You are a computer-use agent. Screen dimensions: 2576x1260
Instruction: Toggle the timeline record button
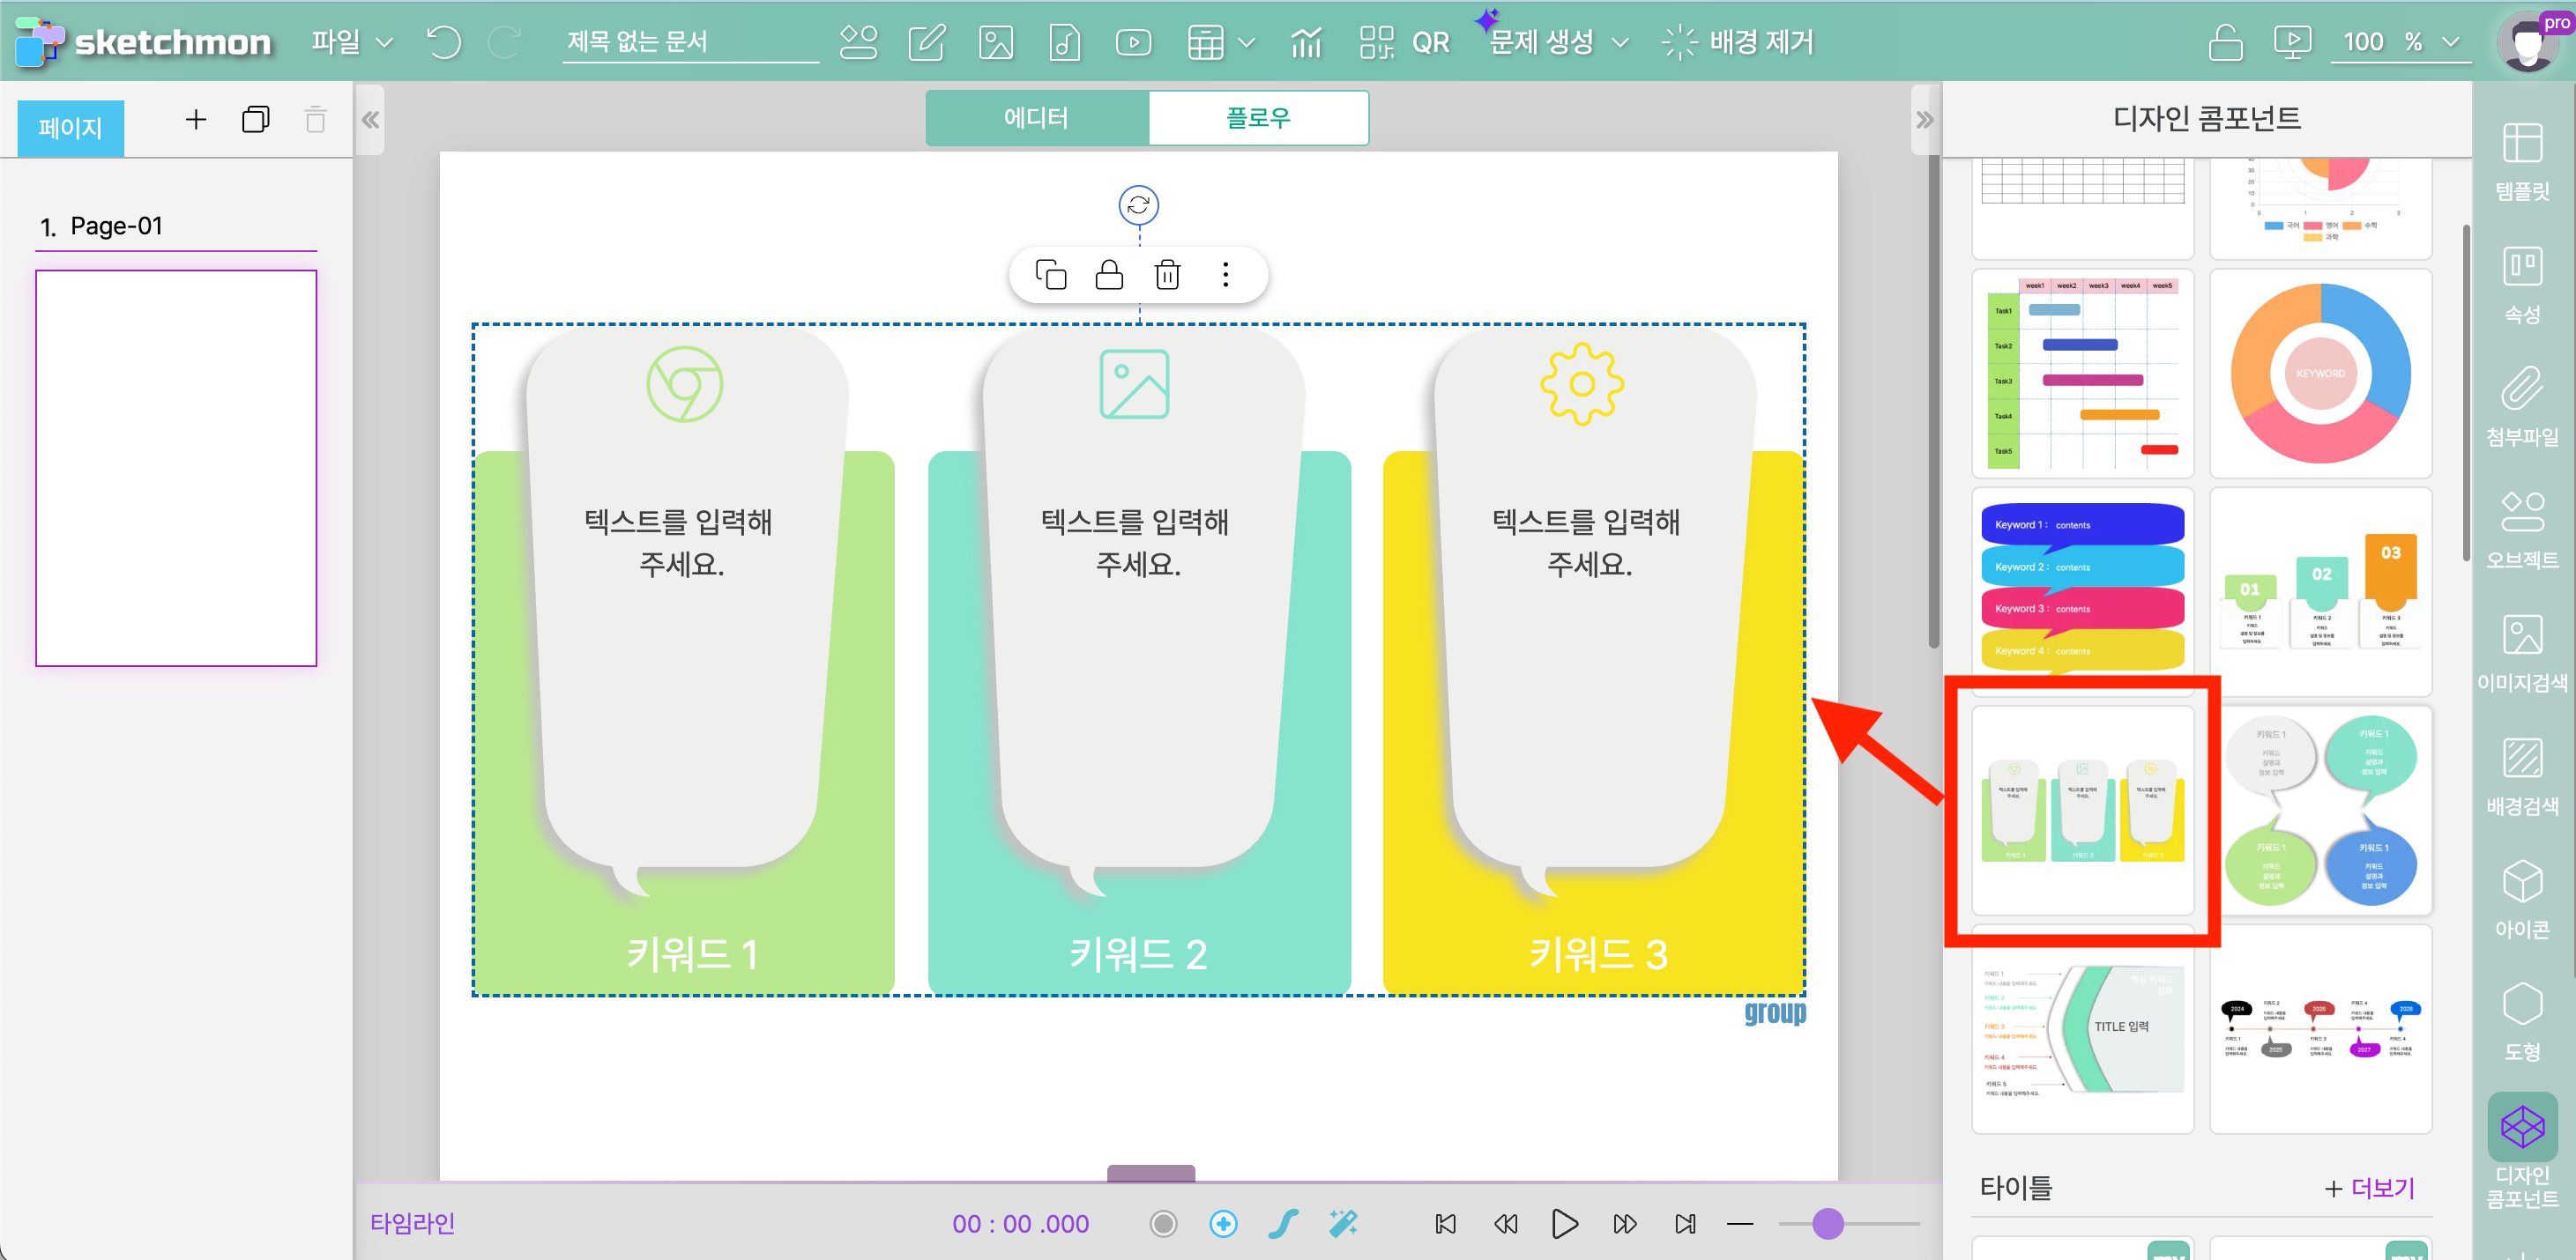[1163, 1223]
